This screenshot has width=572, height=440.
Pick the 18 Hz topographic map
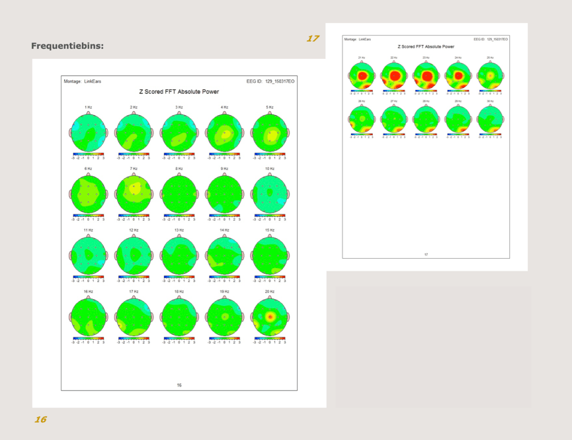pos(179,317)
